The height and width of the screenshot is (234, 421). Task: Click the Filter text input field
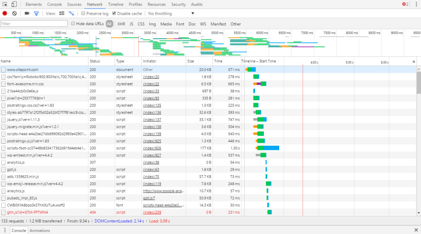pyautogui.click(x=34, y=24)
